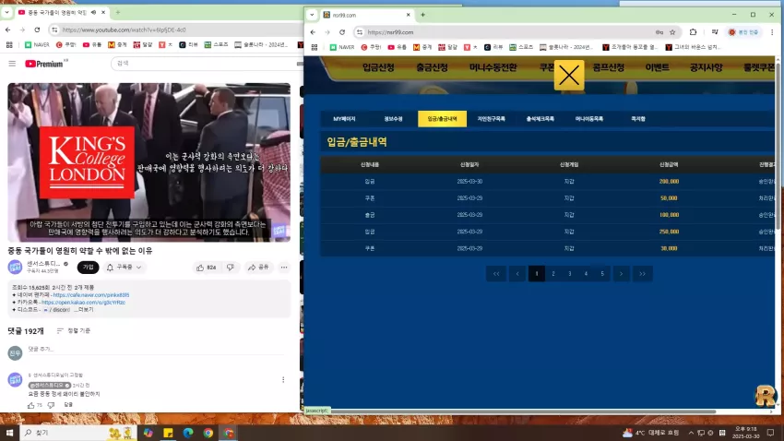Select 정보수정 tab
Screen dimensions: 784x441
pos(393,119)
